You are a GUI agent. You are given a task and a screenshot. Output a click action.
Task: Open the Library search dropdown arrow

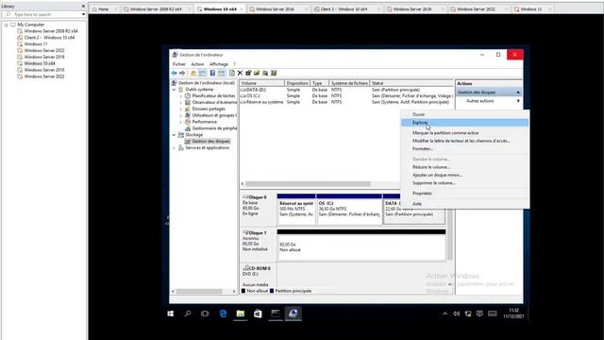(83, 14)
